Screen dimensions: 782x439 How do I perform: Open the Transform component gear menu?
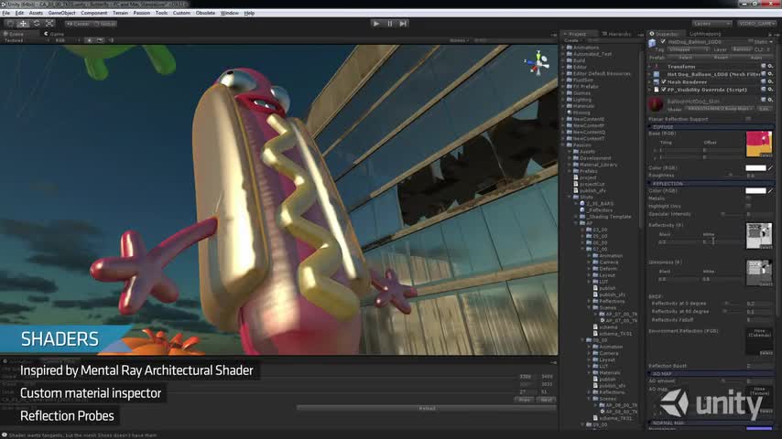point(770,66)
